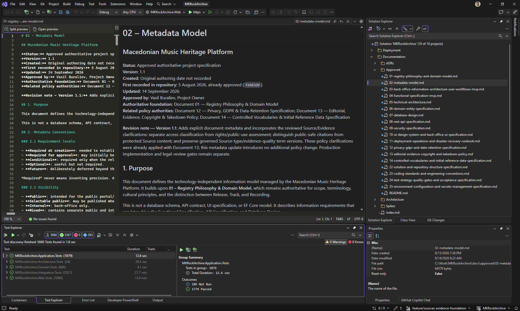
Task: Expand MKRockArchive.Web.Tests node
Action: pyautogui.click(x=7, y=278)
